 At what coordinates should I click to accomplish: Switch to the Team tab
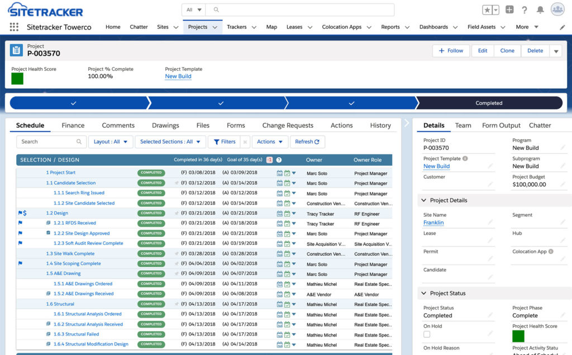click(x=463, y=125)
